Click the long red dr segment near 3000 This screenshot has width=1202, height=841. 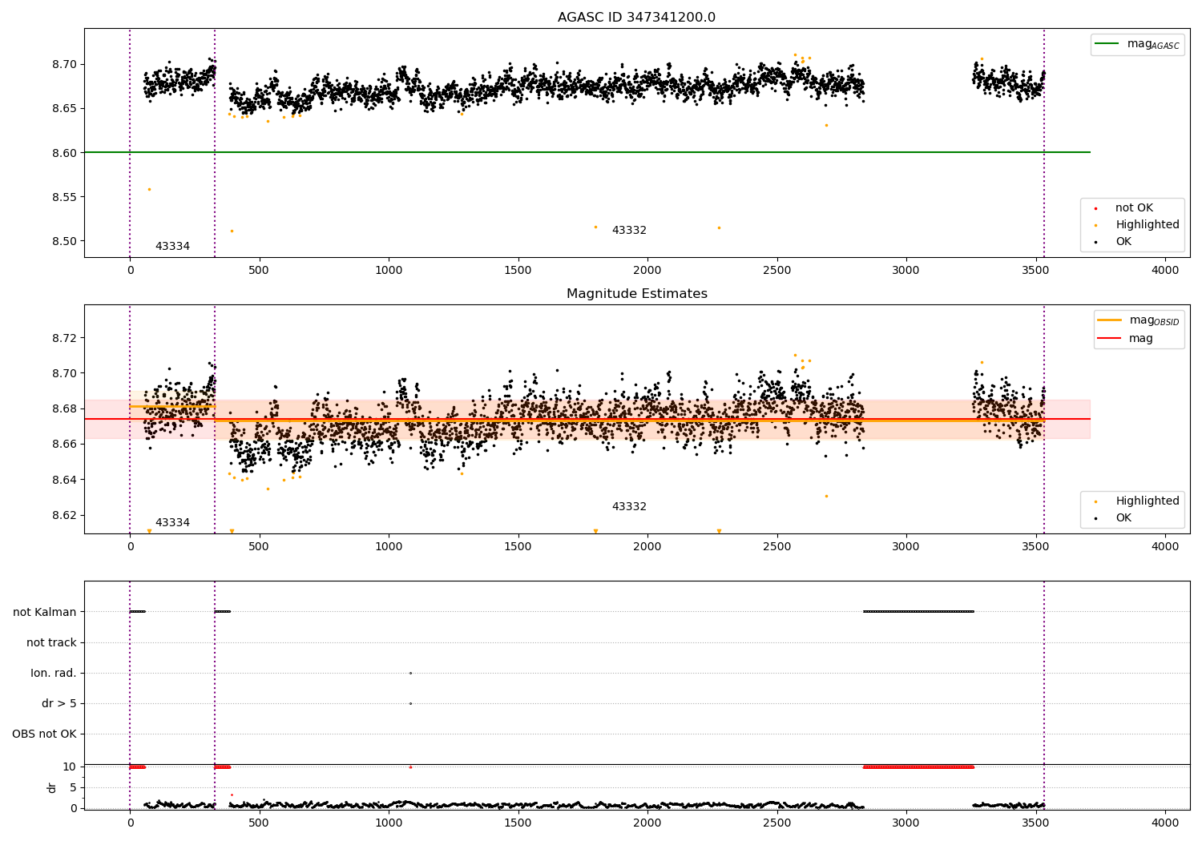pyautogui.click(x=918, y=767)
